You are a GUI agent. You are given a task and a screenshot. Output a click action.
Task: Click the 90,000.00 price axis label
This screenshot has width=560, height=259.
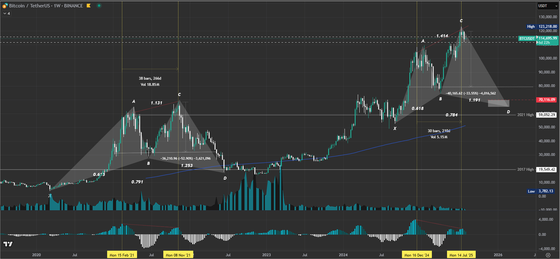click(x=546, y=72)
